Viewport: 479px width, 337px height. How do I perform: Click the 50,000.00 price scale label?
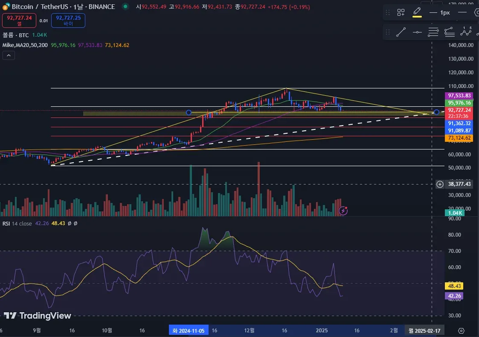point(459,168)
